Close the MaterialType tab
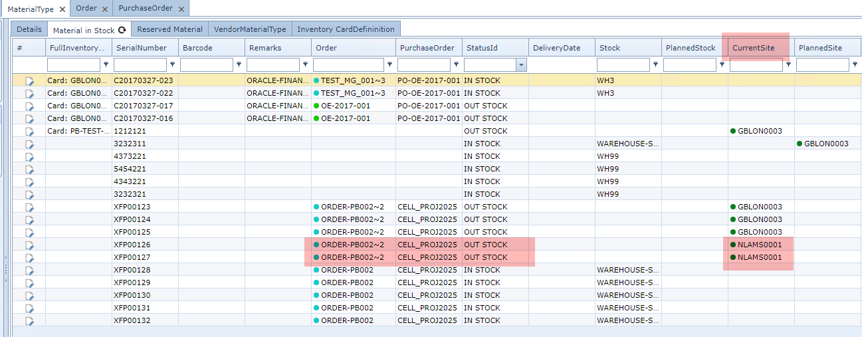This screenshot has width=862, height=337. pos(62,9)
